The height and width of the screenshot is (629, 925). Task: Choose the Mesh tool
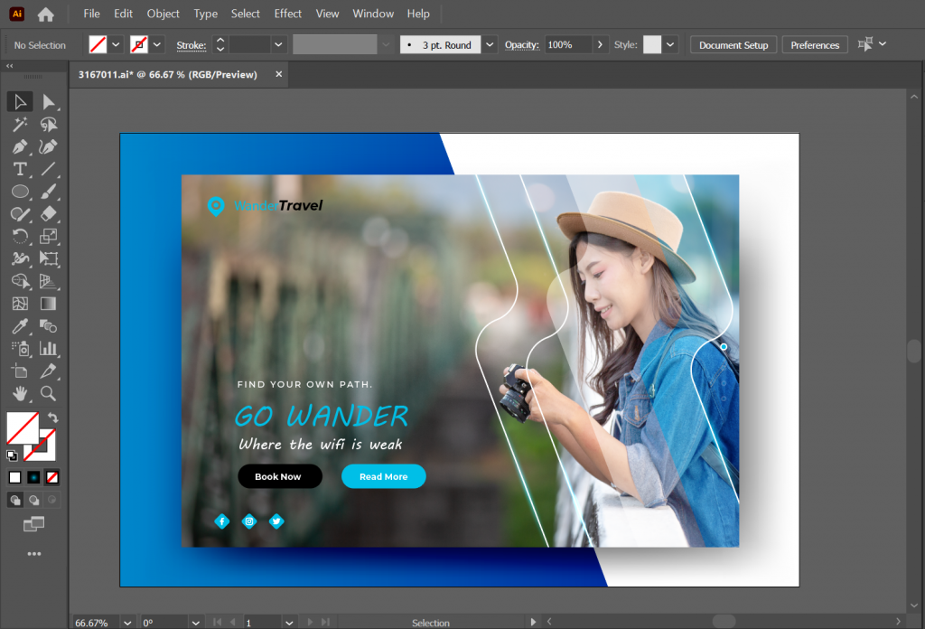[20, 304]
